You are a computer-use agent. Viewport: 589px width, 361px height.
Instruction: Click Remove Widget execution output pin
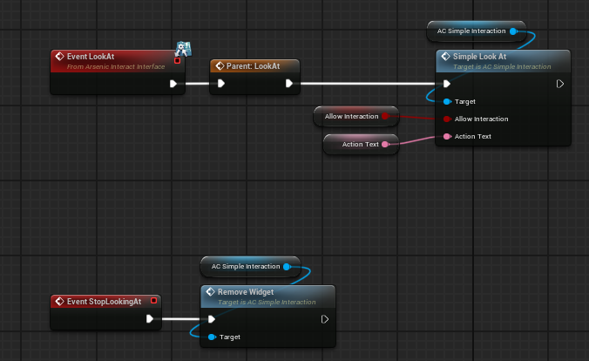325,319
